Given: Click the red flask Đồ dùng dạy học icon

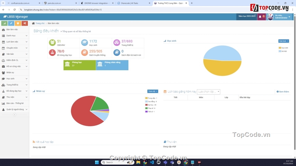Looking at the screenshot, I should pos(52,53).
